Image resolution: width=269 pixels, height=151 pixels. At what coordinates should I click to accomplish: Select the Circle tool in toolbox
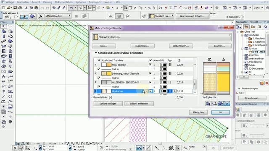[10, 96]
